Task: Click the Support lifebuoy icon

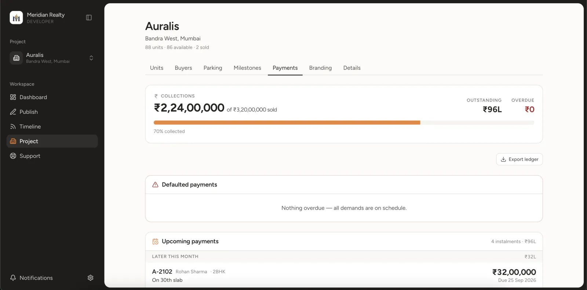Action: click(x=13, y=156)
